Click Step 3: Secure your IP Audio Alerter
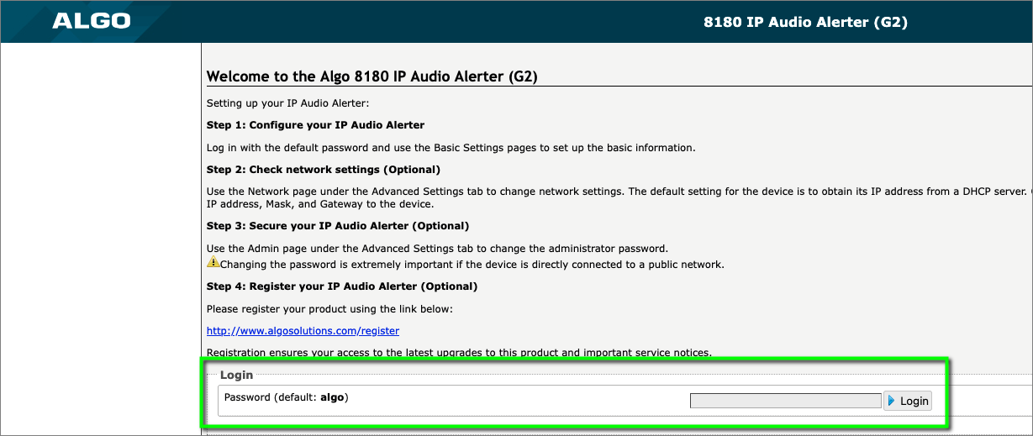This screenshot has height=436, width=1033. pos(338,226)
